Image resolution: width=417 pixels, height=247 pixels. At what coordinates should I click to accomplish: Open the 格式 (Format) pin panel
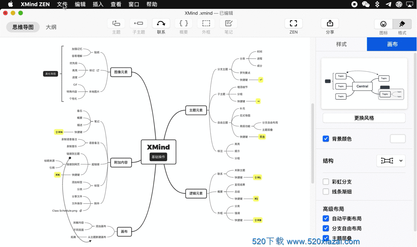coord(402,24)
